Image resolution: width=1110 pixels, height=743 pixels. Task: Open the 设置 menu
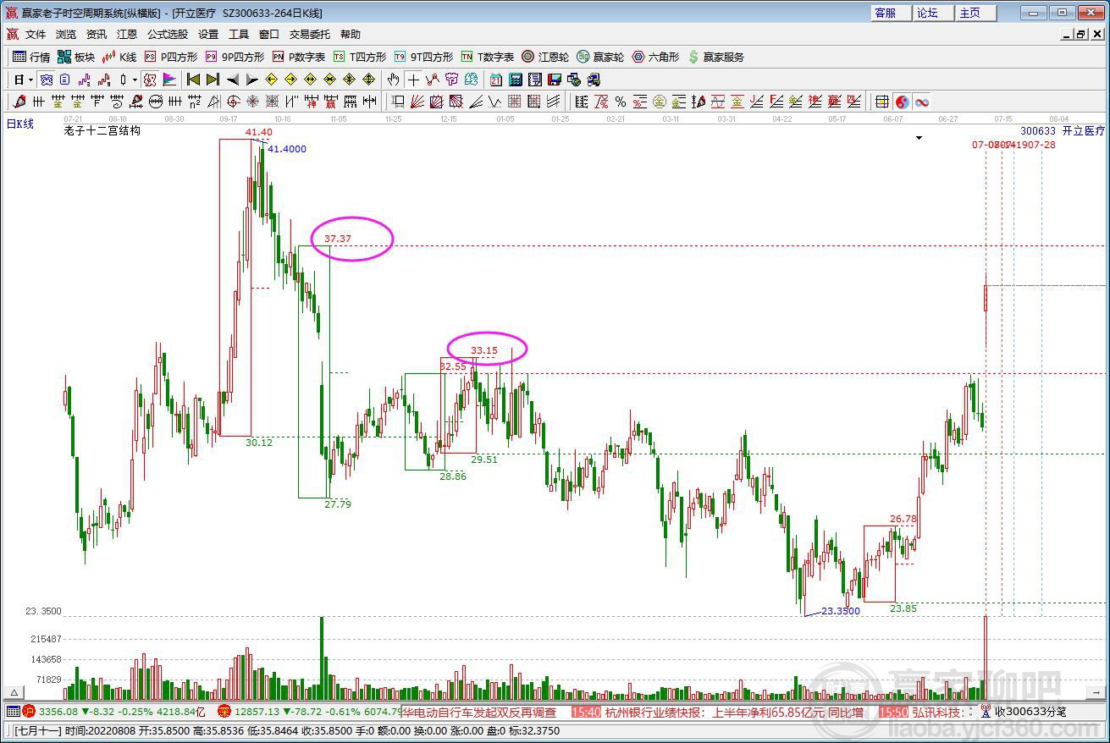(x=208, y=35)
